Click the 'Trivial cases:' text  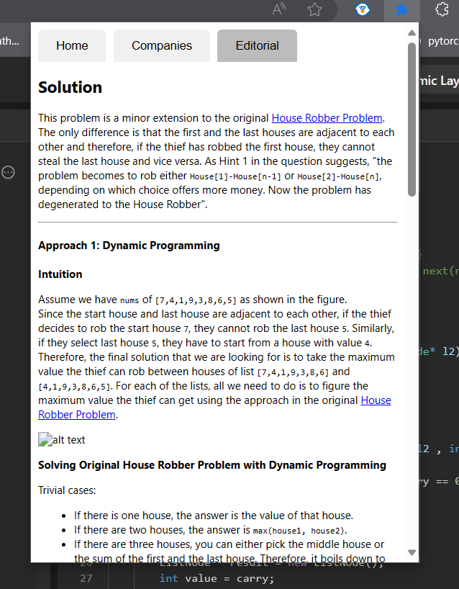[x=67, y=490]
